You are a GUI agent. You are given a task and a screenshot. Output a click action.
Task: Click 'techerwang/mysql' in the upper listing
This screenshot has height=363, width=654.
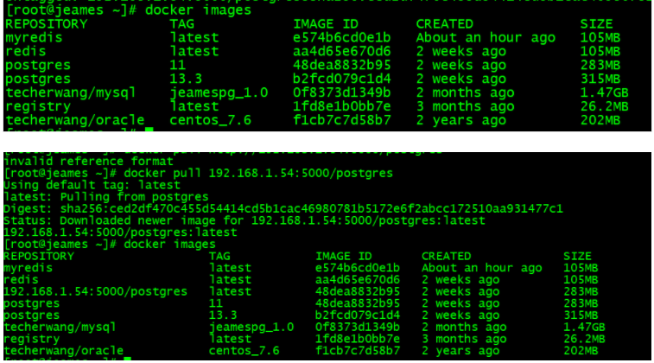pos(71,93)
